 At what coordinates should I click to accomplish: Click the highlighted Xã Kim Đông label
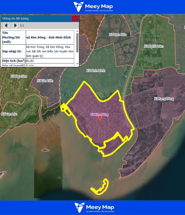(x=99, y=114)
